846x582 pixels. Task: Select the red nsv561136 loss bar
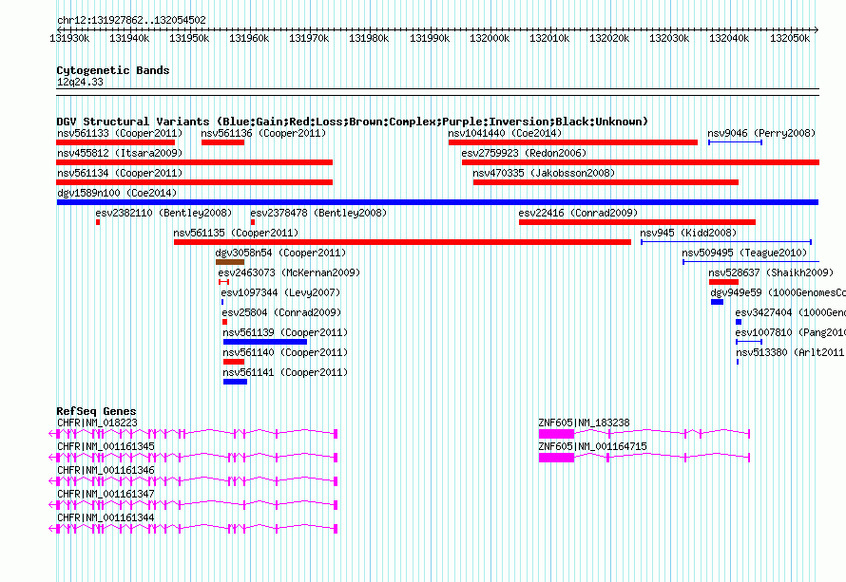[x=222, y=142]
